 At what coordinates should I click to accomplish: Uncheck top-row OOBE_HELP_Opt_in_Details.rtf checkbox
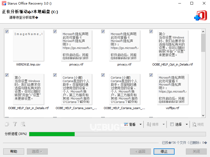151,32
